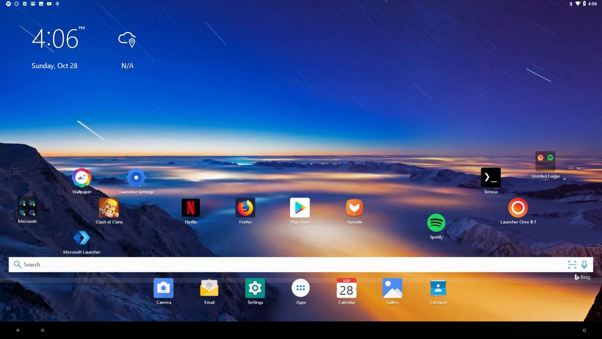
Task: Tap the weather N/A widget
Action: click(128, 50)
